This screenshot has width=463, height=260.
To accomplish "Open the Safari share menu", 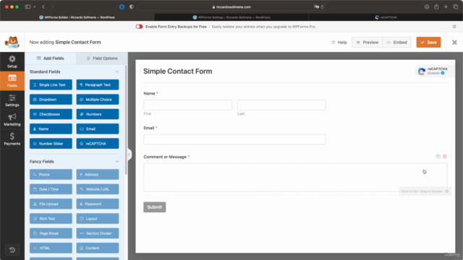I will 436,6.
